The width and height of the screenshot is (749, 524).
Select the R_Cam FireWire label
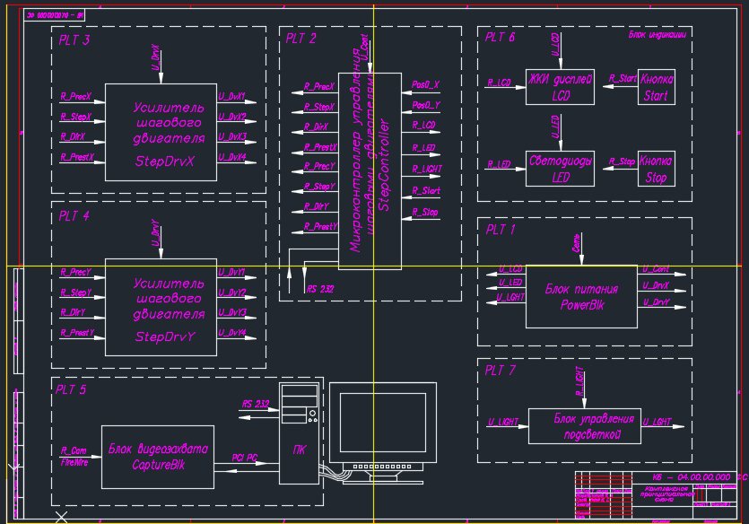(x=74, y=456)
